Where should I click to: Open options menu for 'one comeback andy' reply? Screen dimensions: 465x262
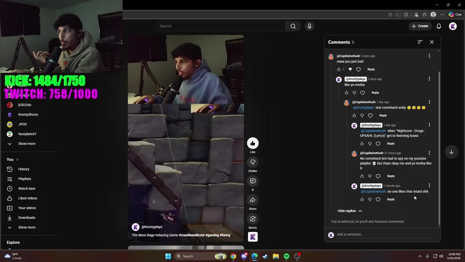(x=429, y=102)
